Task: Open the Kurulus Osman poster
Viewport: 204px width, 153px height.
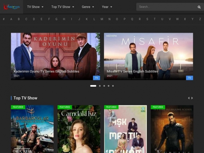Action: (172, 129)
